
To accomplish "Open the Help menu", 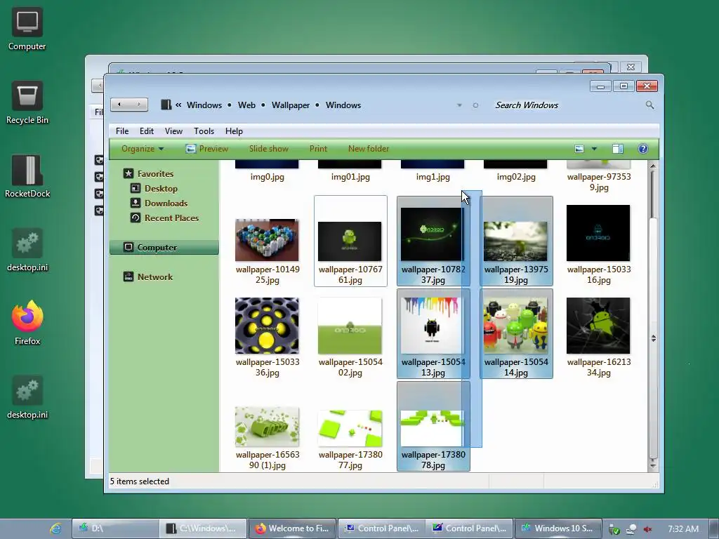I will click(234, 131).
